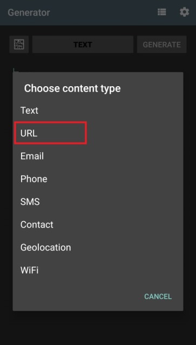The image size is (196, 345).
Task: Tap the QR code icon button
Action: coord(19,44)
